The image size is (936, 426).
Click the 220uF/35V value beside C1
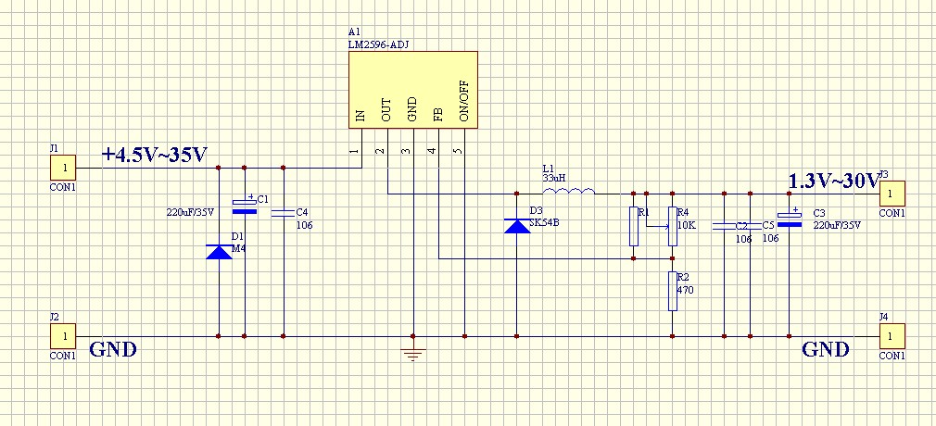(x=189, y=212)
